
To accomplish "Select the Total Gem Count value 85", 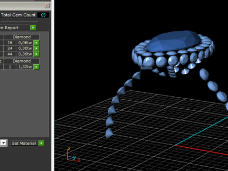I will click(43, 15).
